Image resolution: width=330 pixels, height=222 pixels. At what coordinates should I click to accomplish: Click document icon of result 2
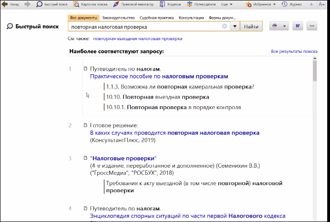pyautogui.click(x=85, y=125)
